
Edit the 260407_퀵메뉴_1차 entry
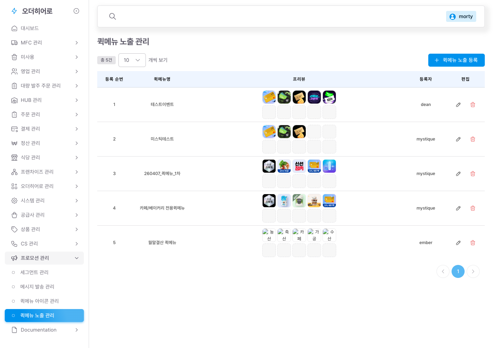click(x=458, y=174)
